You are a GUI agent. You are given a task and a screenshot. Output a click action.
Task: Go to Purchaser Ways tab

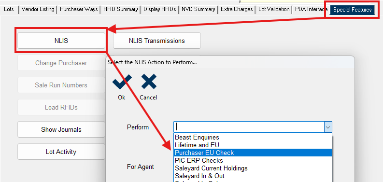click(79, 10)
